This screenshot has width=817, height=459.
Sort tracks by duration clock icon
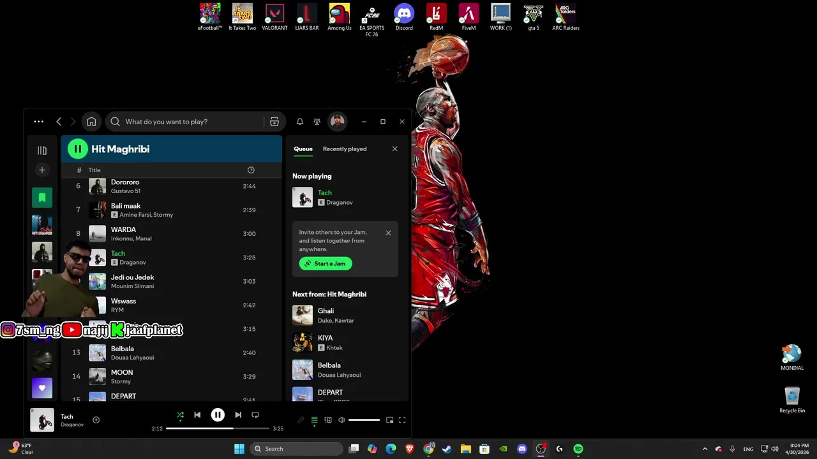click(251, 170)
